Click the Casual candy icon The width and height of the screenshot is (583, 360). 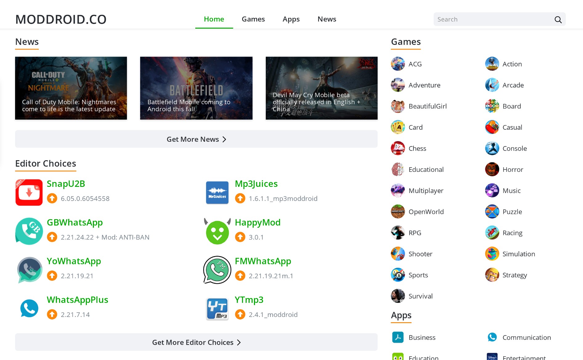(x=492, y=127)
